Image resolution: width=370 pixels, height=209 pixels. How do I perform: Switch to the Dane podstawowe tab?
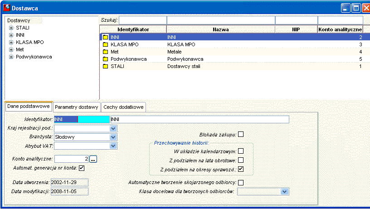tap(29, 107)
